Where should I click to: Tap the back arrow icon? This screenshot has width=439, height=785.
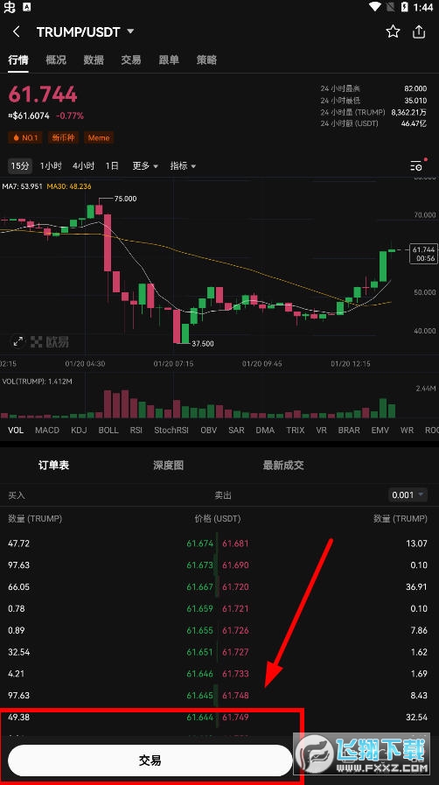[16, 32]
